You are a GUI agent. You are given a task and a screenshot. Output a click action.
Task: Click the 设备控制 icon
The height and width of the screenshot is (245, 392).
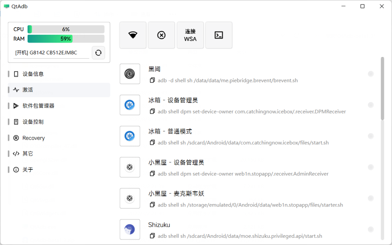[x=16, y=122]
